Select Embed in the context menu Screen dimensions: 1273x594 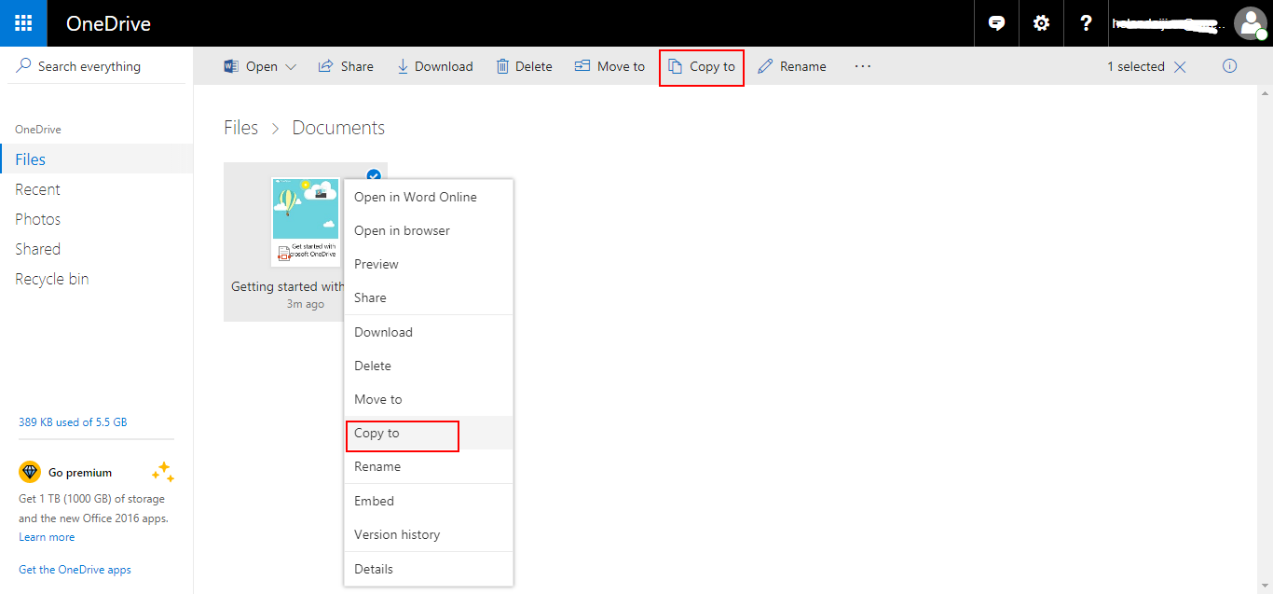coord(374,501)
